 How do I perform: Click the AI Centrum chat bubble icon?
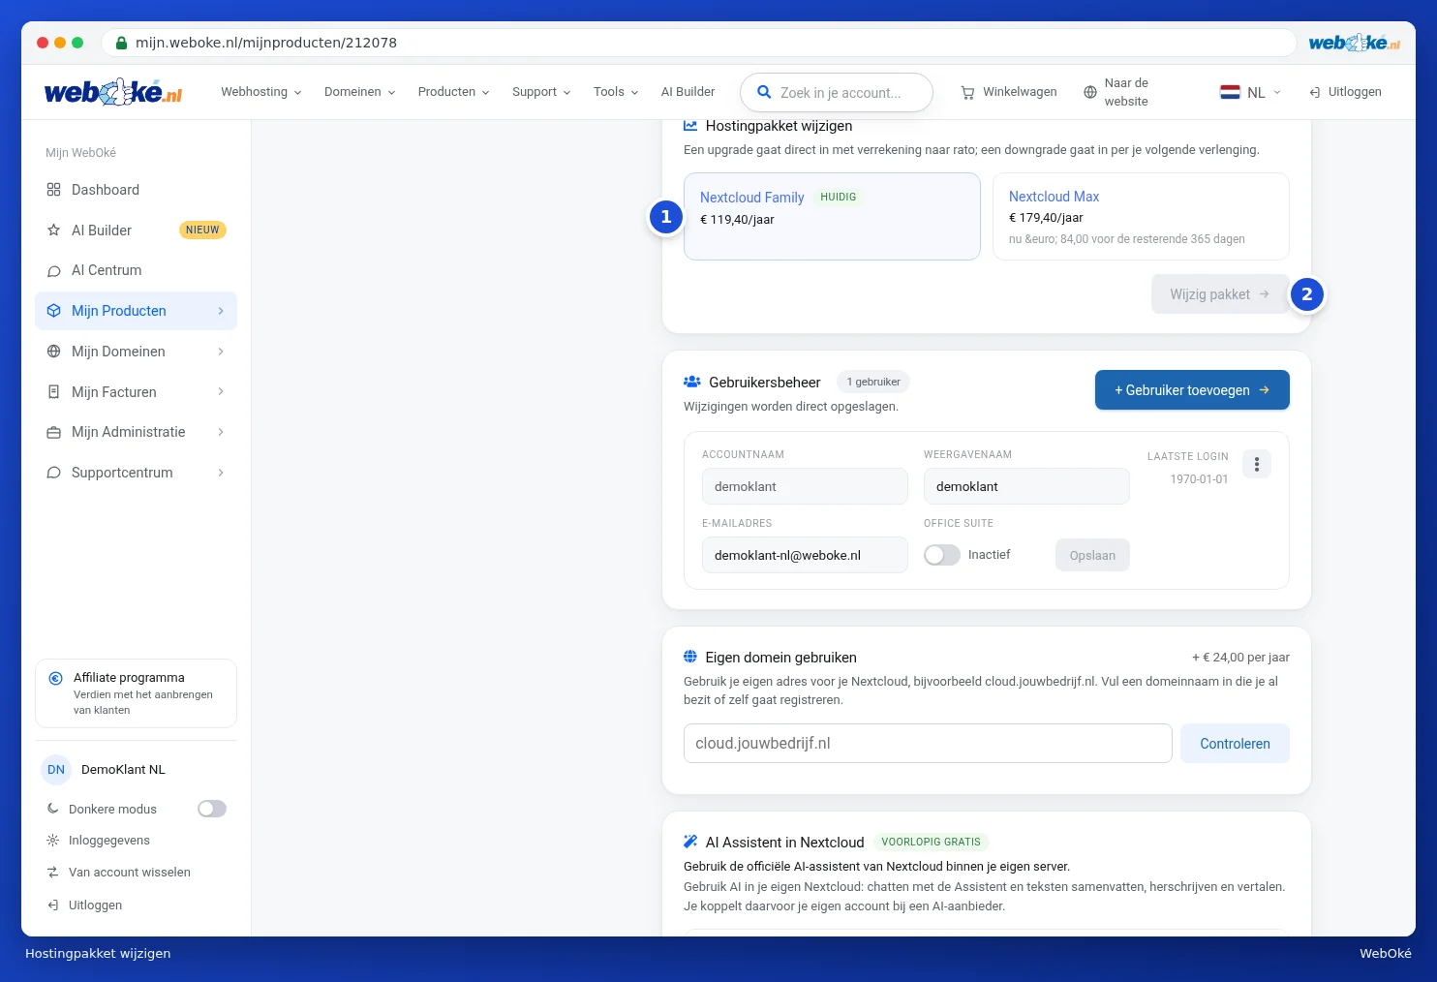pyautogui.click(x=54, y=271)
